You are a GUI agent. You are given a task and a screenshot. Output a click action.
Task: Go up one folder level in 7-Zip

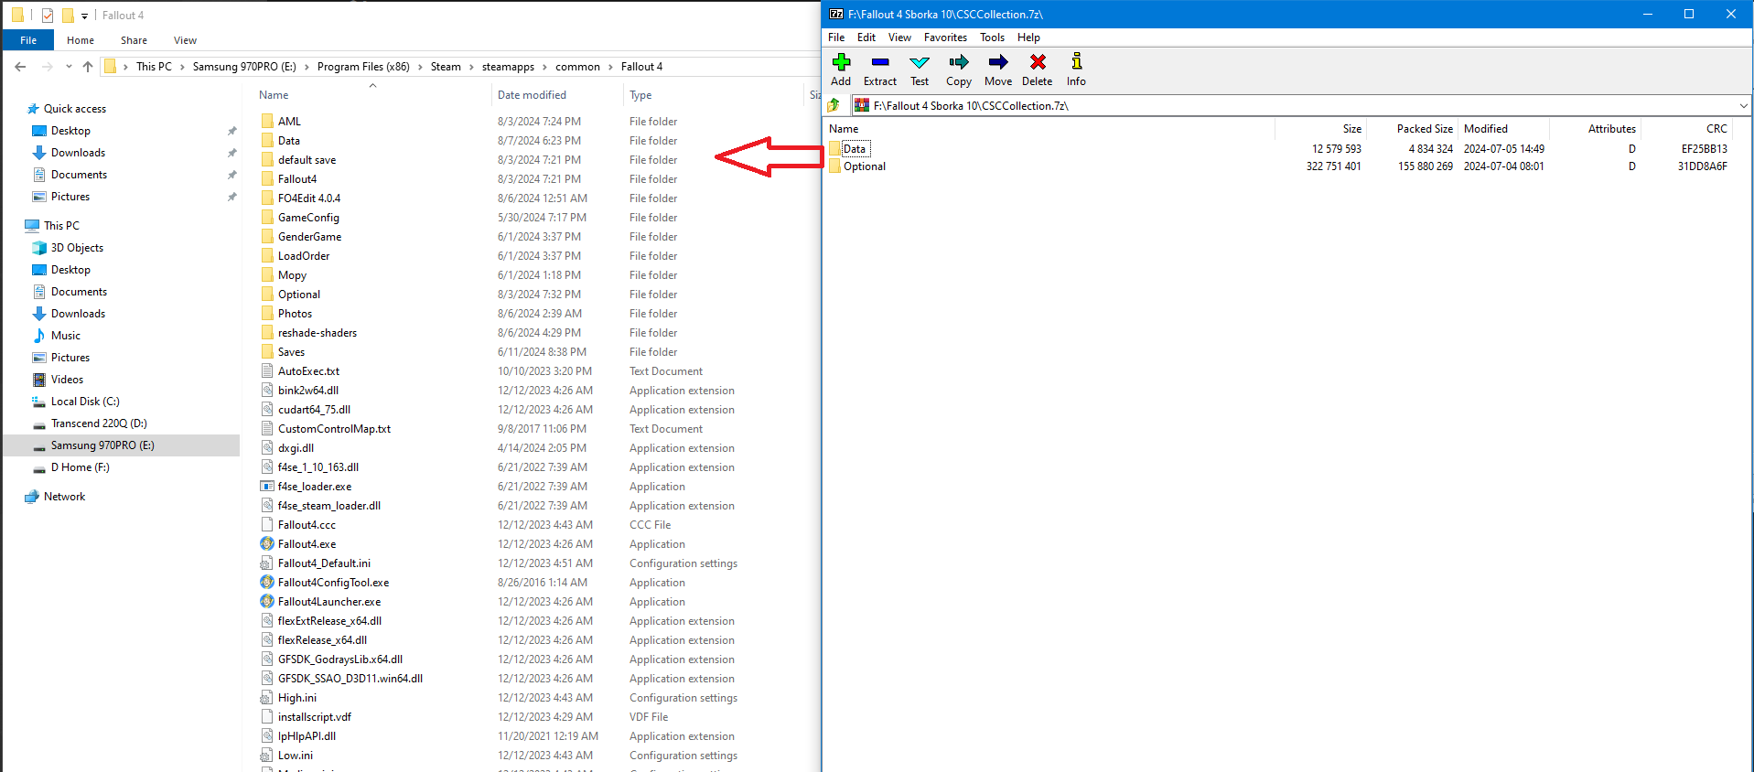point(834,106)
